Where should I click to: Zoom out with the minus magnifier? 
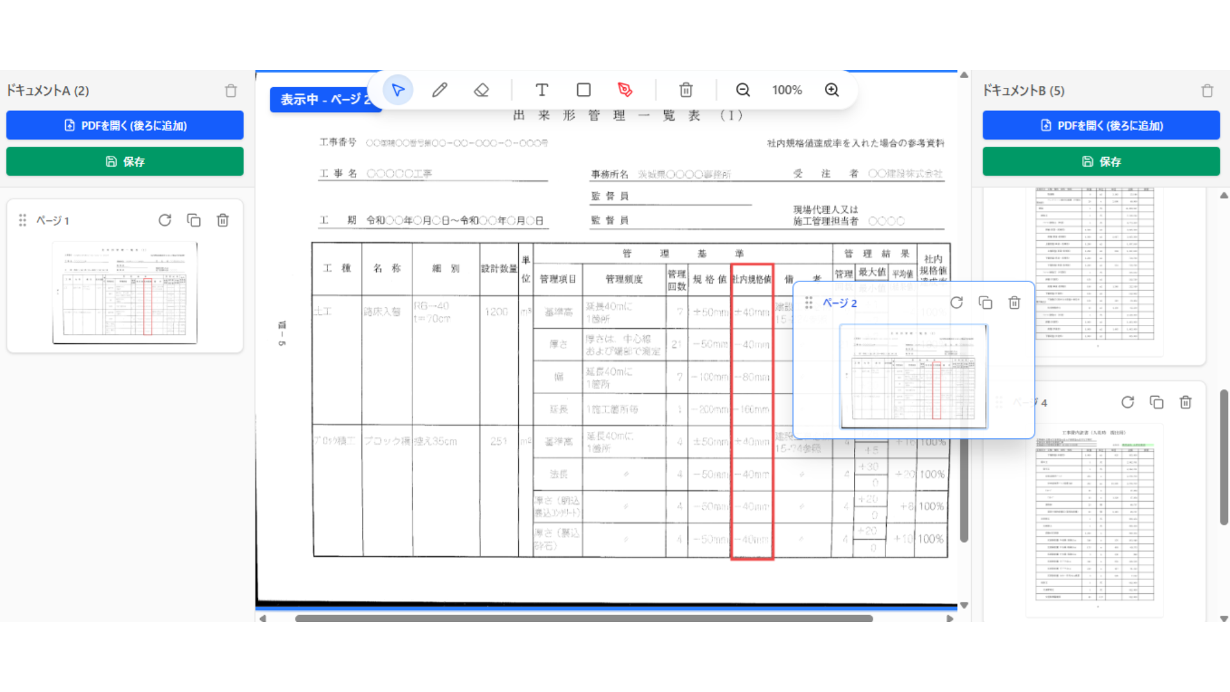coord(743,90)
